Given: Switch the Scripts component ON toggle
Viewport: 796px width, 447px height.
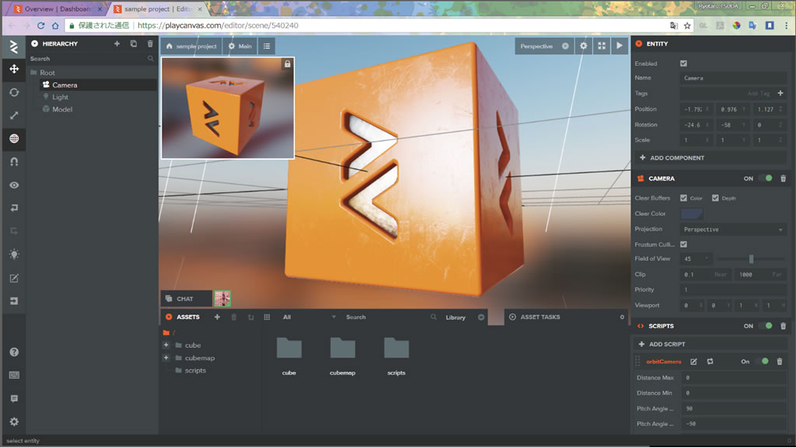Looking at the screenshot, I should point(766,326).
